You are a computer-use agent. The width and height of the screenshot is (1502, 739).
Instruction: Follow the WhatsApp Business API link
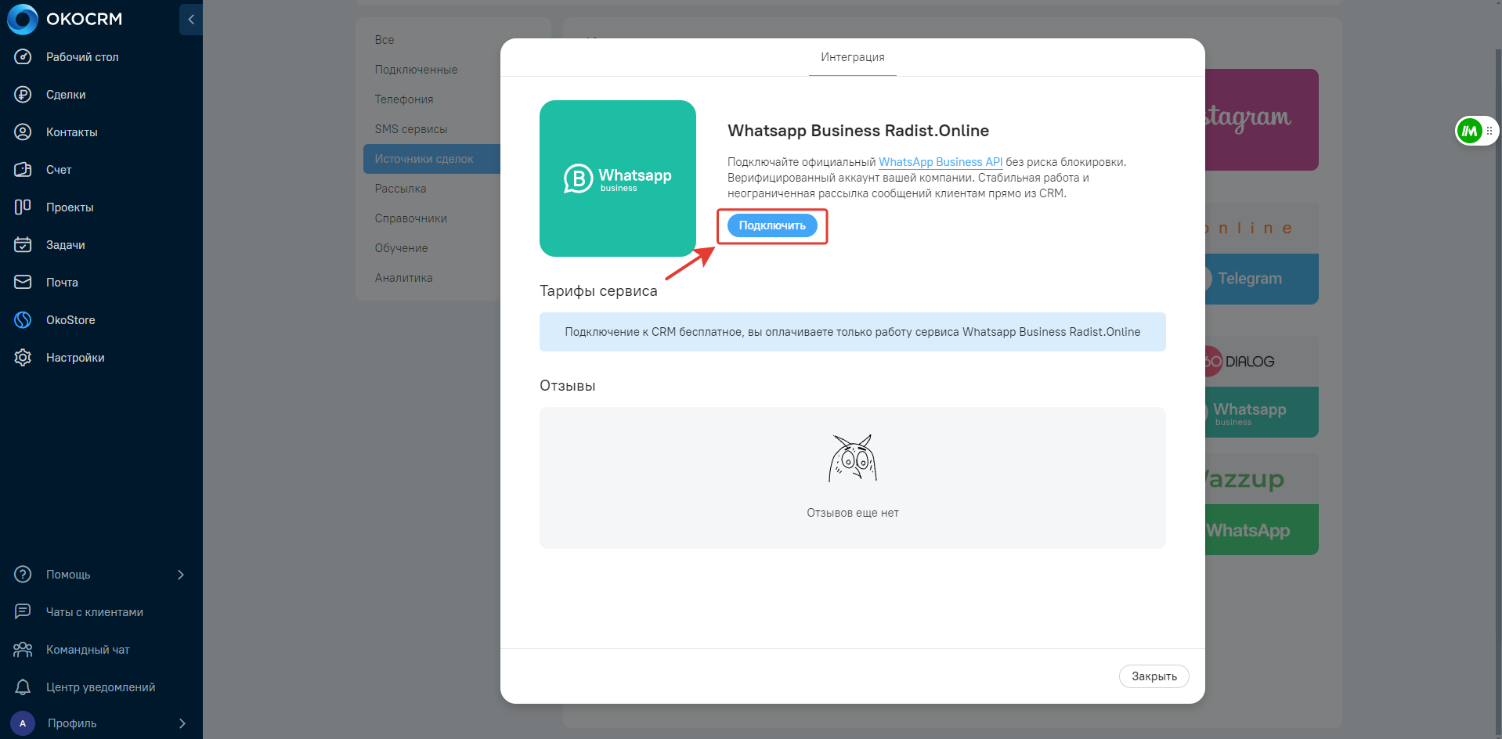click(941, 162)
